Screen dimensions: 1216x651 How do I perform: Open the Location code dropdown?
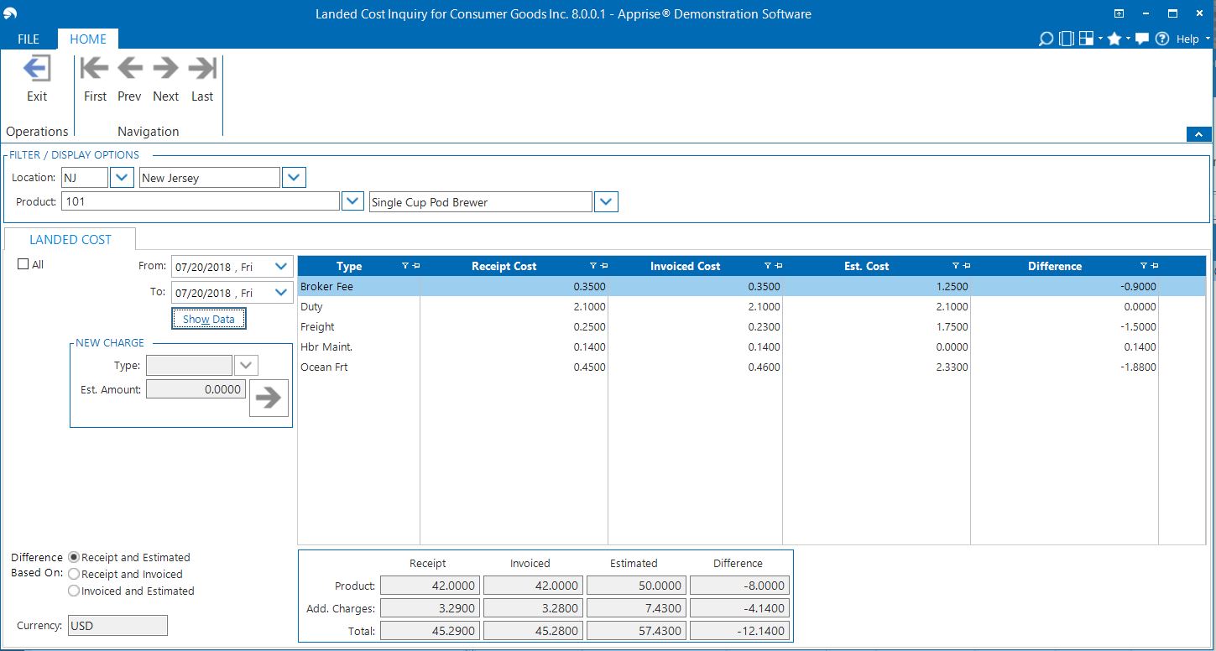[122, 178]
